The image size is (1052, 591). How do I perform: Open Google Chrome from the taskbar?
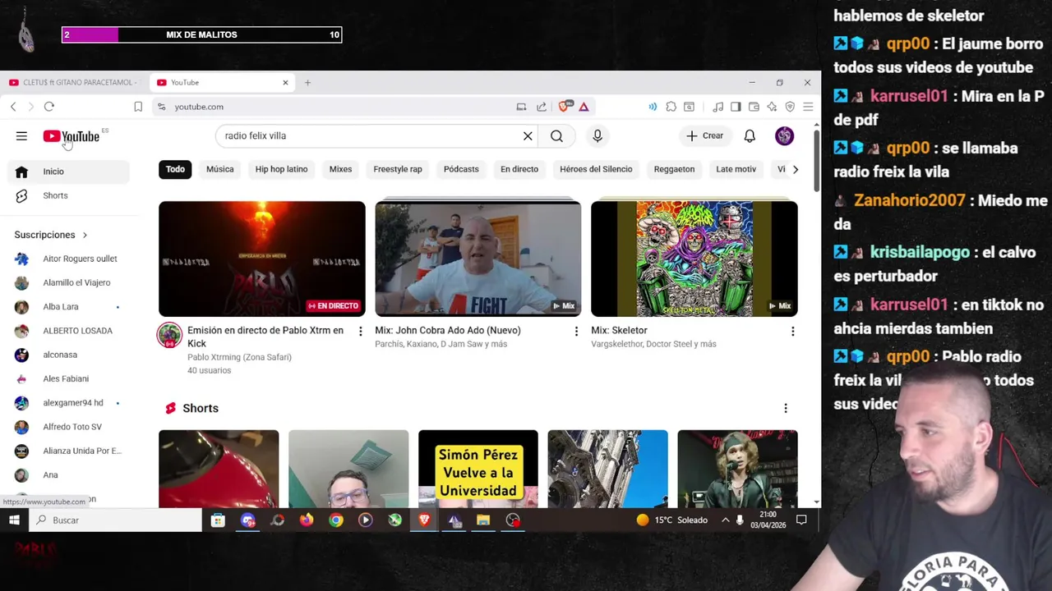click(336, 520)
